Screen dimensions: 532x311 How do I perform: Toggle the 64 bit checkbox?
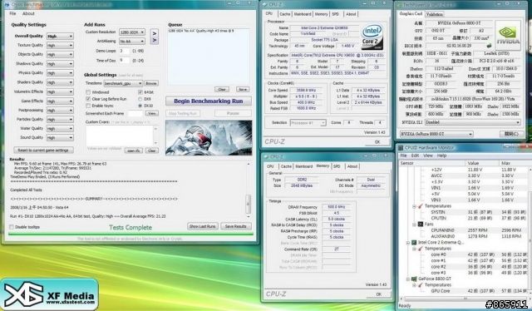(x=140, y=92)
